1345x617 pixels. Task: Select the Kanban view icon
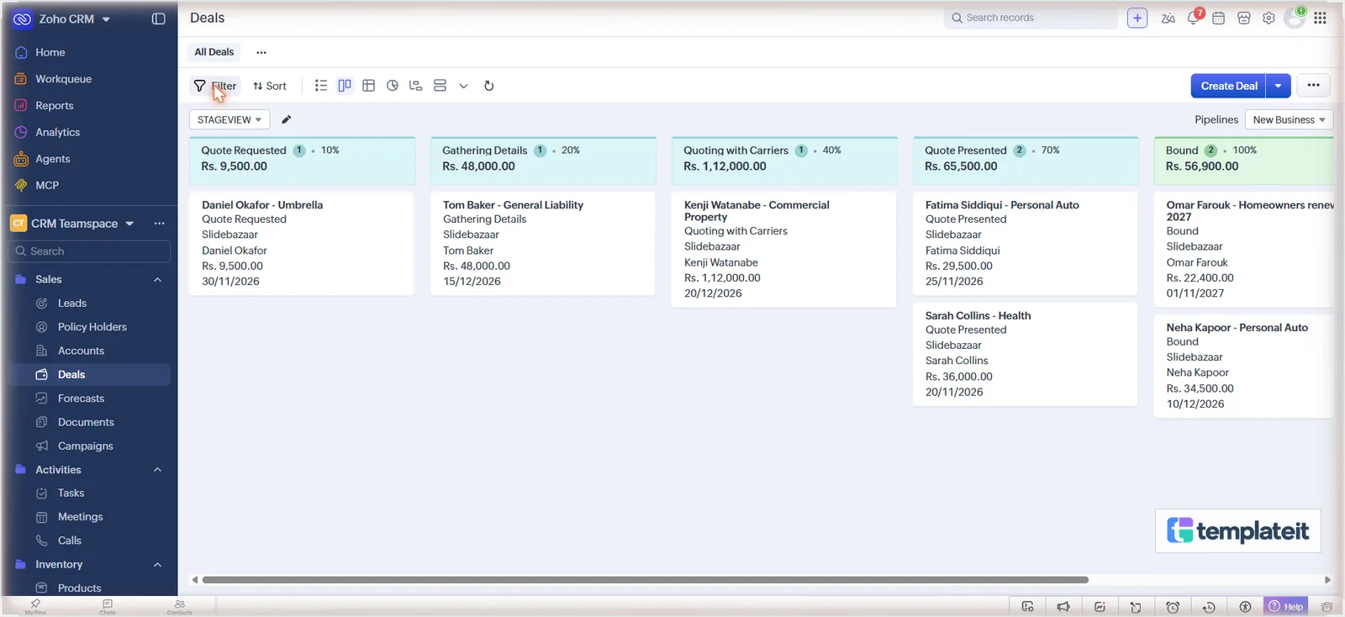point(345,86)
